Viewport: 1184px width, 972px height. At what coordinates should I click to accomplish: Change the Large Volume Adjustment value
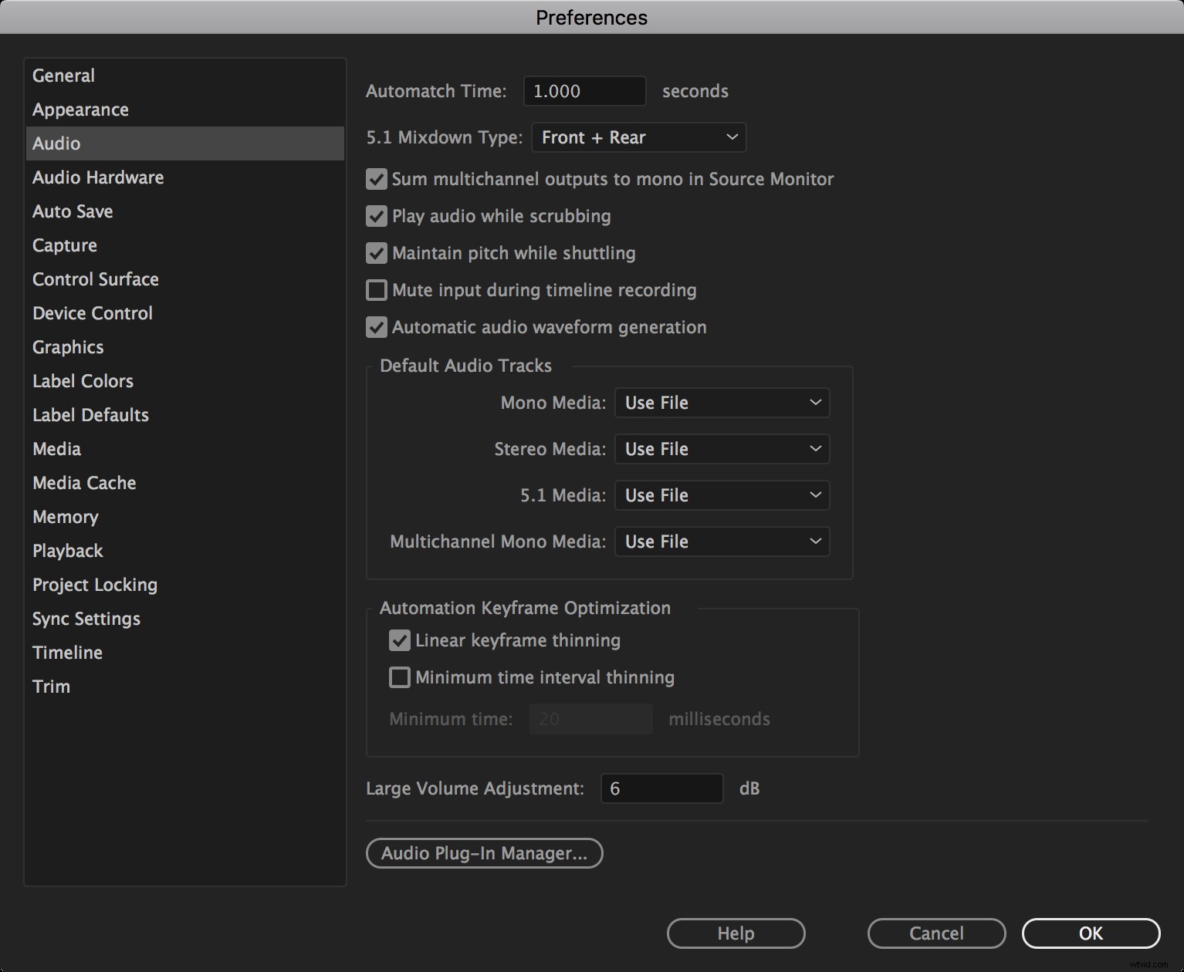pyautogui.click(x=661, y=788)
